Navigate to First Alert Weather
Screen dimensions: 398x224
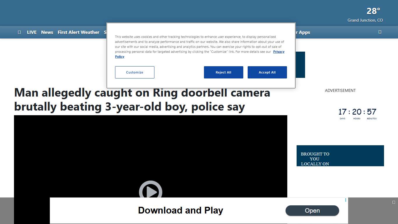point(78,32)
